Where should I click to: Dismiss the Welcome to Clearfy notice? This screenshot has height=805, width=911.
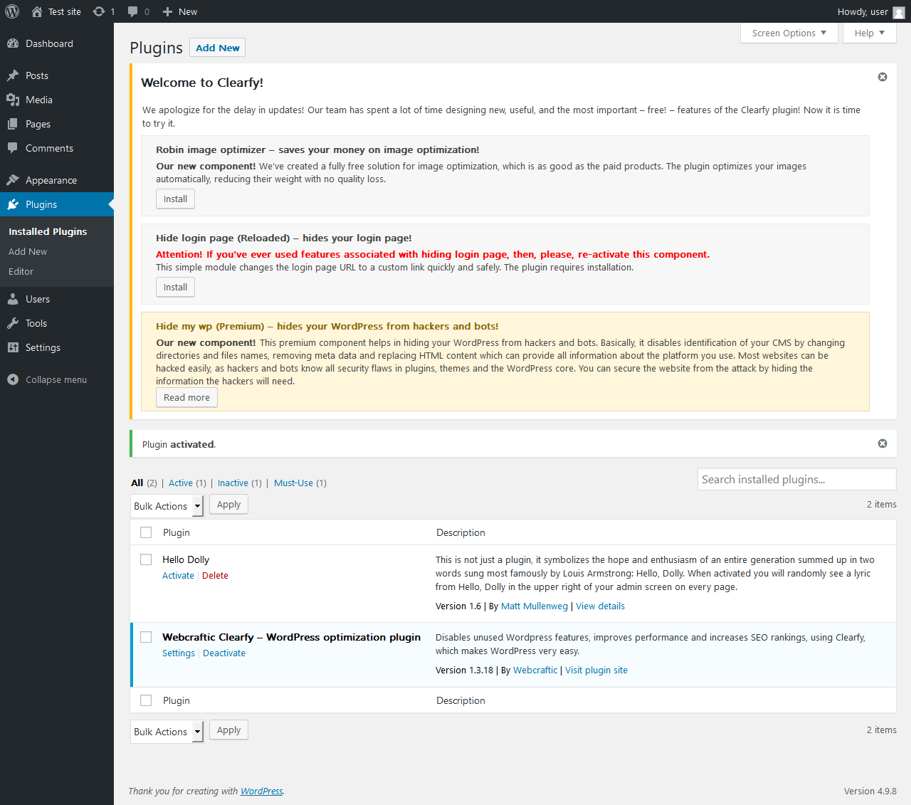click(x=883, y=77)
